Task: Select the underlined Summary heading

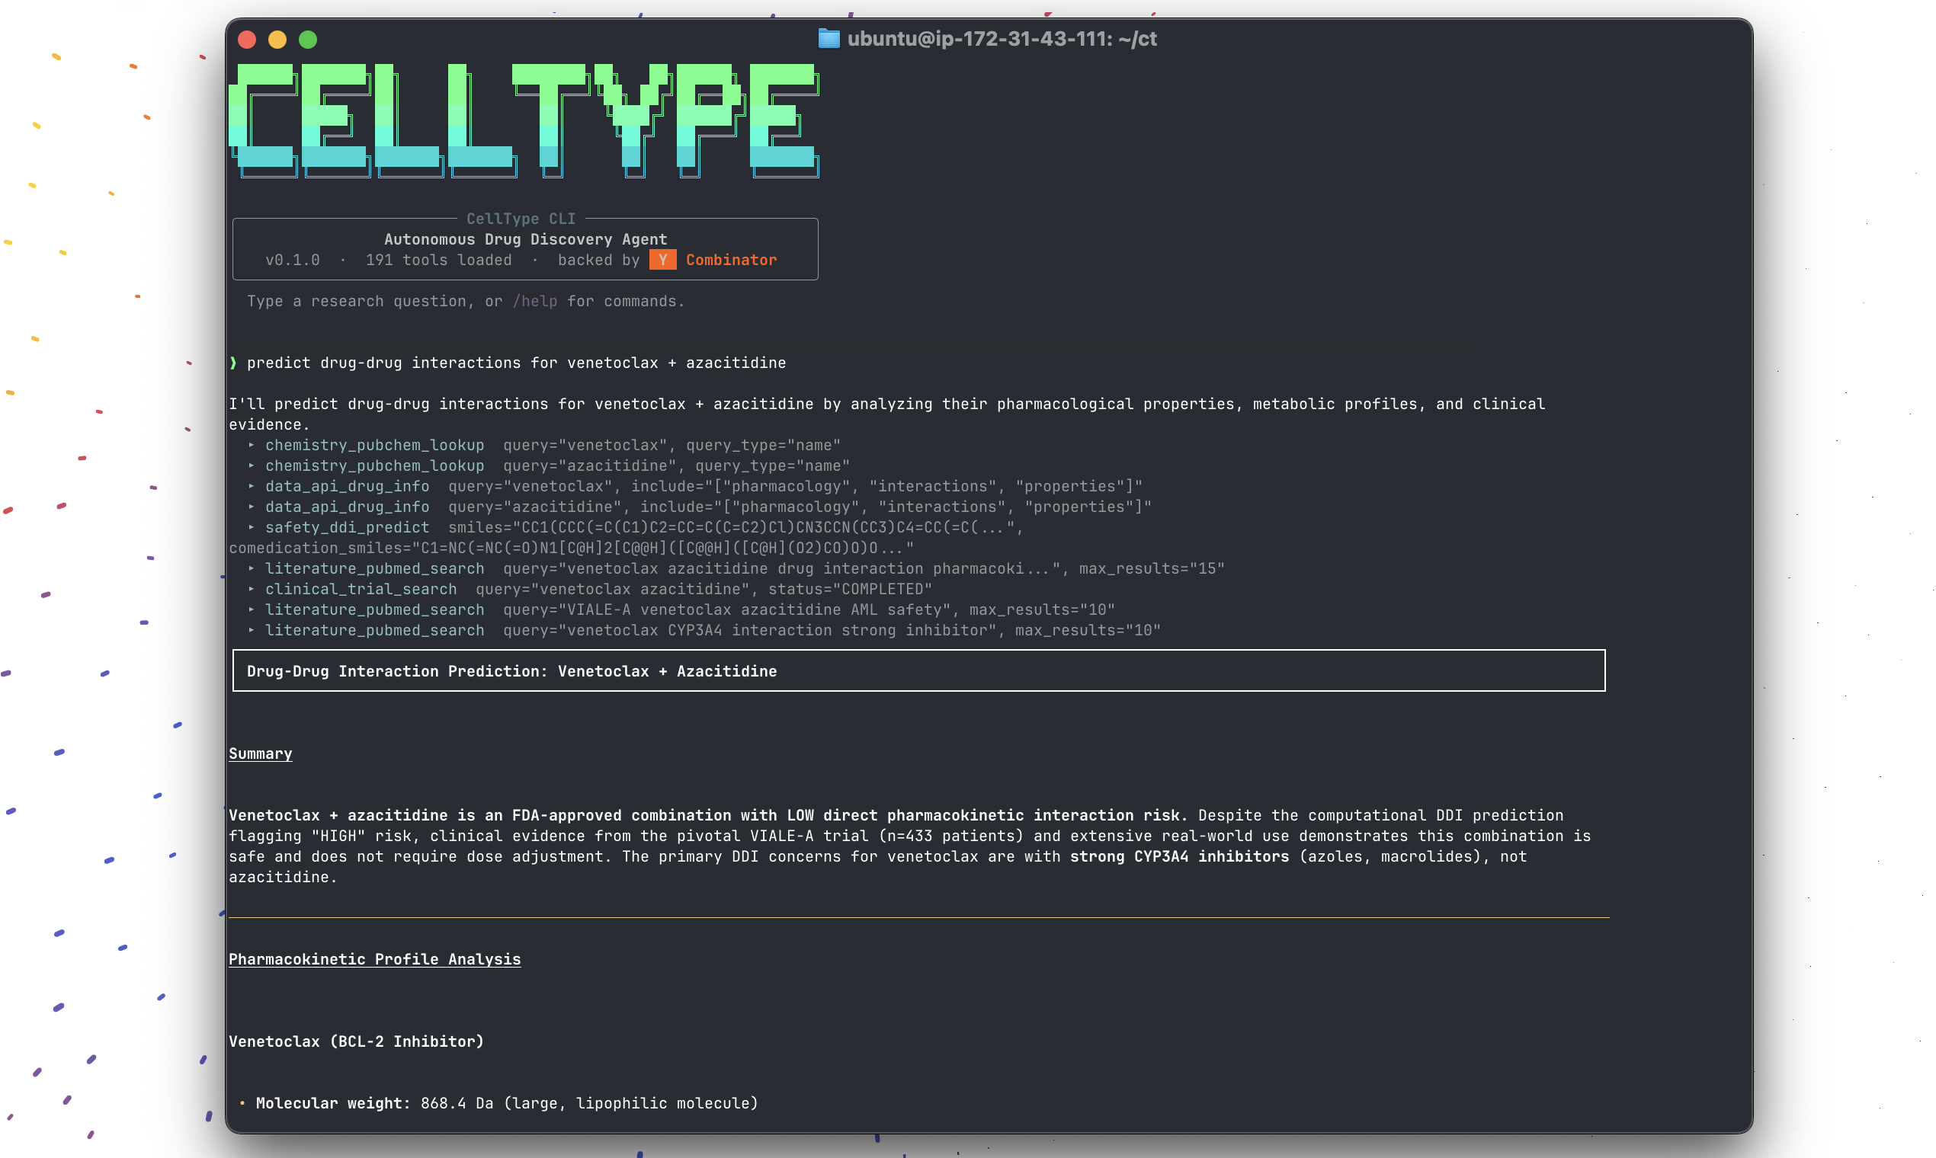Action: [260, 753]
